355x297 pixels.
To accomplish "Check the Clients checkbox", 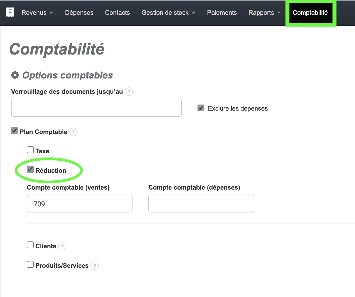I will (30, 245).
